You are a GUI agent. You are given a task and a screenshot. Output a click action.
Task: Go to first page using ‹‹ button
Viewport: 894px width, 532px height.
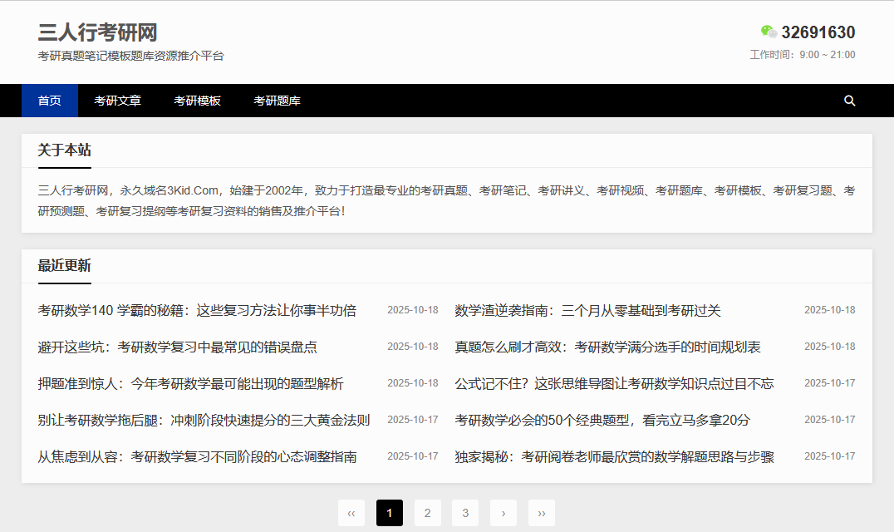tap(351, 513)
